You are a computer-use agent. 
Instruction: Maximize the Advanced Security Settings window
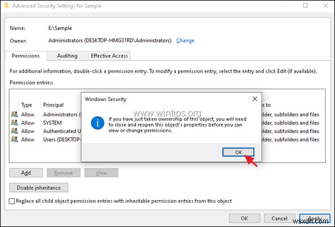point(306,5)
